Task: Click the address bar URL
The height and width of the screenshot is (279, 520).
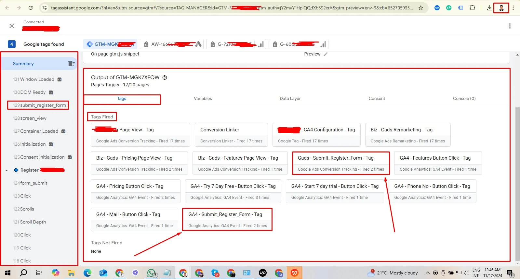Action: tap(232, 8)
